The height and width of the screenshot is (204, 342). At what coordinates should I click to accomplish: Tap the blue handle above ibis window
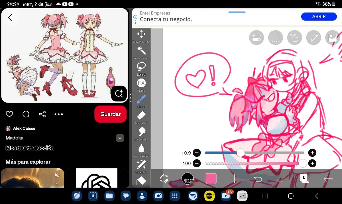pyautogui.click(x=237, y=12)
